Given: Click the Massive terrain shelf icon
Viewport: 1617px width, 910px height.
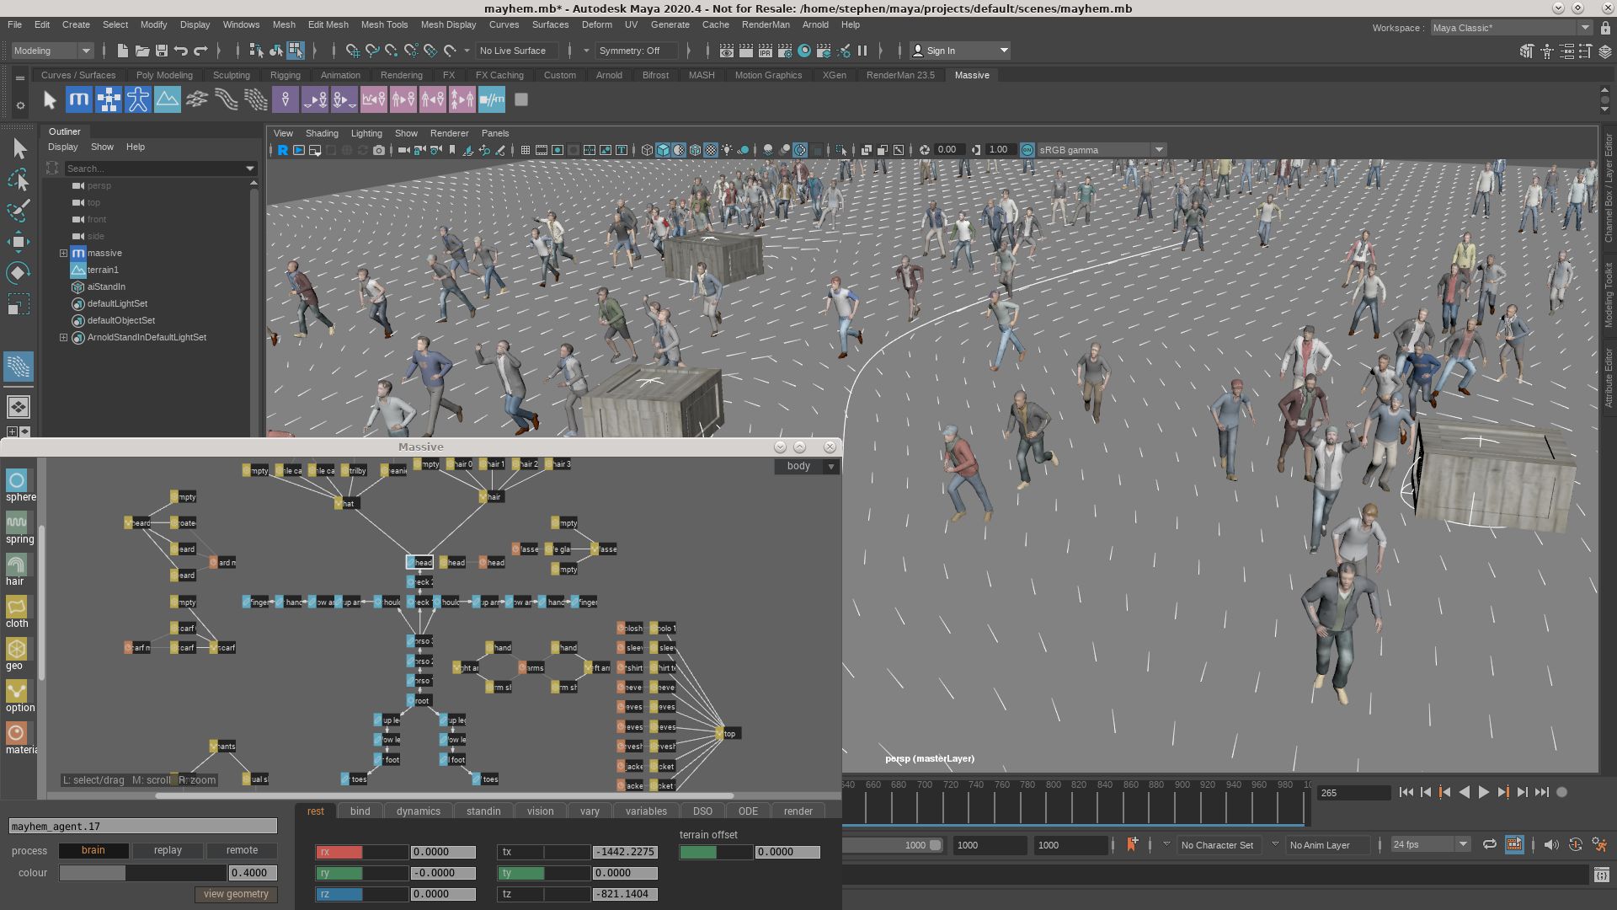Looking at the screenshot, I should [168, 99].
